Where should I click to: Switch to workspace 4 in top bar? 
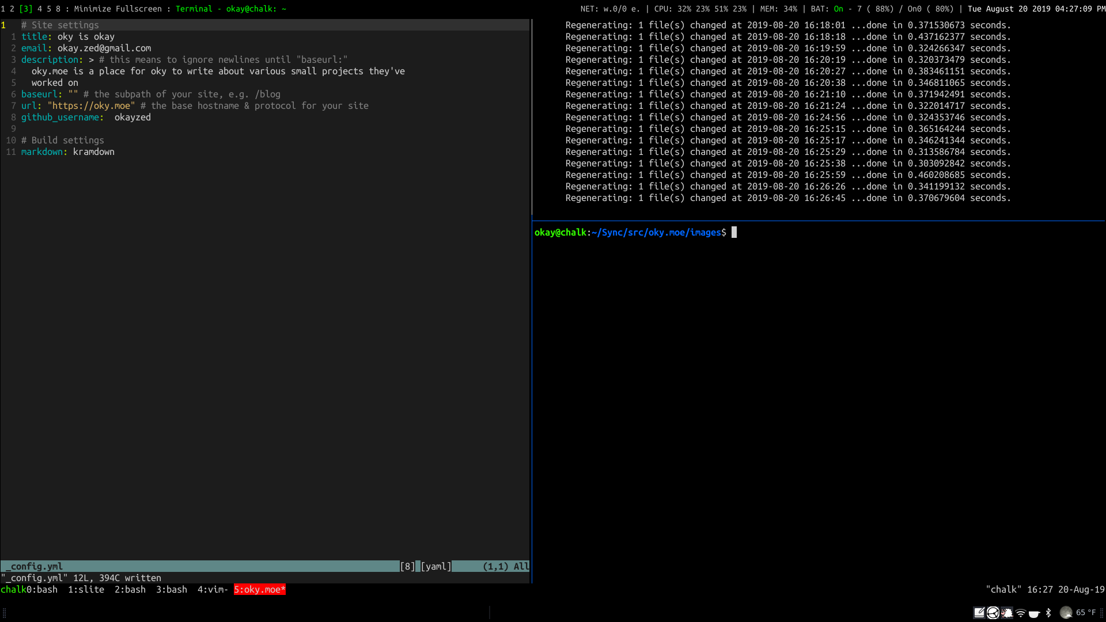[x=40, y=9]
